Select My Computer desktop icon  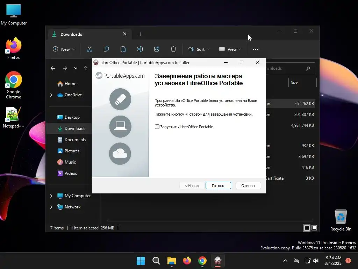(x=14, y=15)
